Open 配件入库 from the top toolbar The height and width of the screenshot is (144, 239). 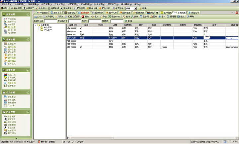tap(92, 8)
